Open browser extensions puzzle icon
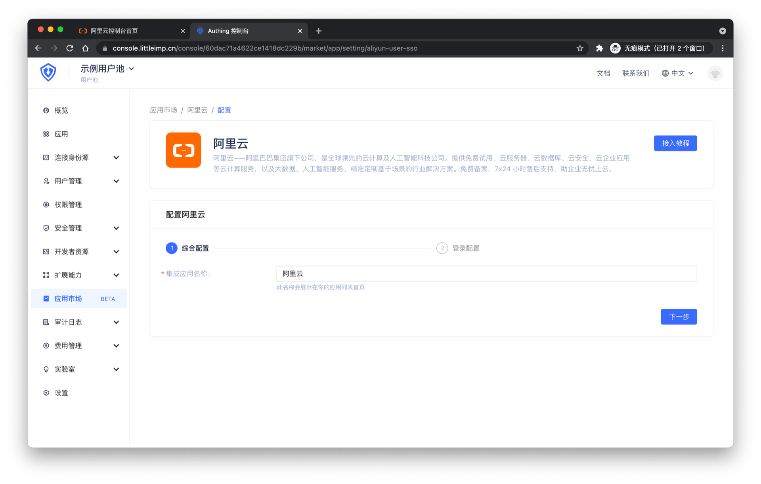Image resolution: width=761 pixels, height=484 pixels. (x=599, y=48)
